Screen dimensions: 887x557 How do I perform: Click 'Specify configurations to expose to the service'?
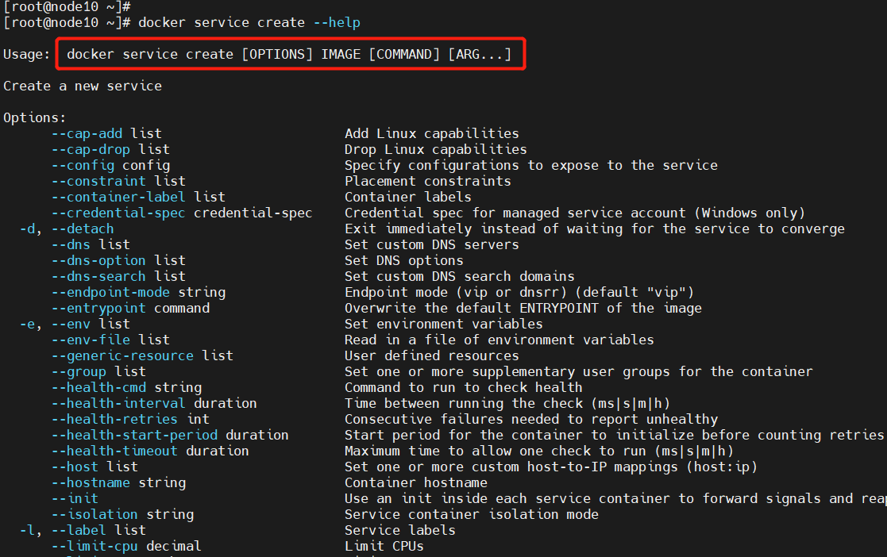pyautogui.click(x=531, y=165)
